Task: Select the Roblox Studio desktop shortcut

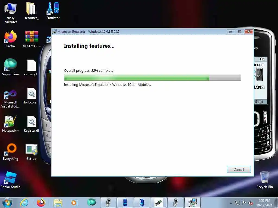Action: tap(11, 180)
